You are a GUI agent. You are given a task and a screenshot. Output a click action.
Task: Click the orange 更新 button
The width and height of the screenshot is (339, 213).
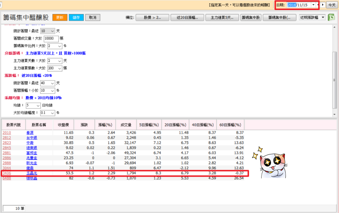(60, 17)
